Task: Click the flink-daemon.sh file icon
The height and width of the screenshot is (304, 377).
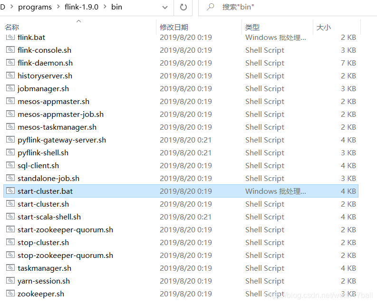Action: (10, 63)
